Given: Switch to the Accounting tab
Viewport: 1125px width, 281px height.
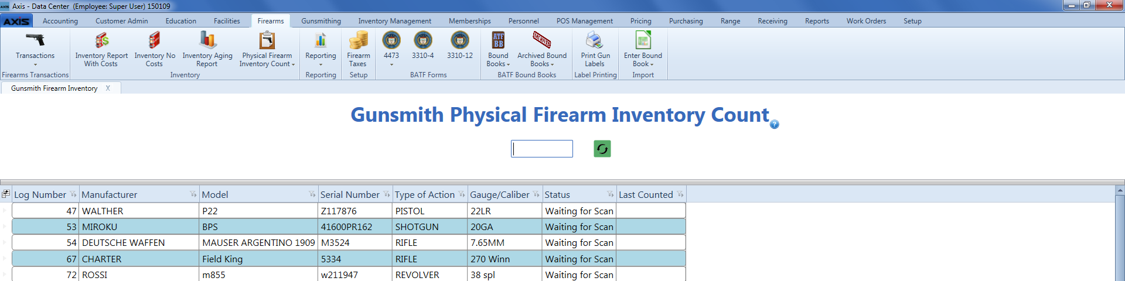Looking at the screenshot, I should 60,21.
